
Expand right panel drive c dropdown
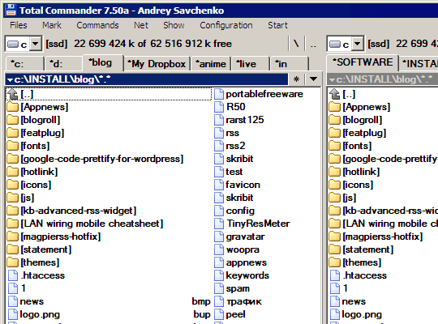click(x=357, y=44)
